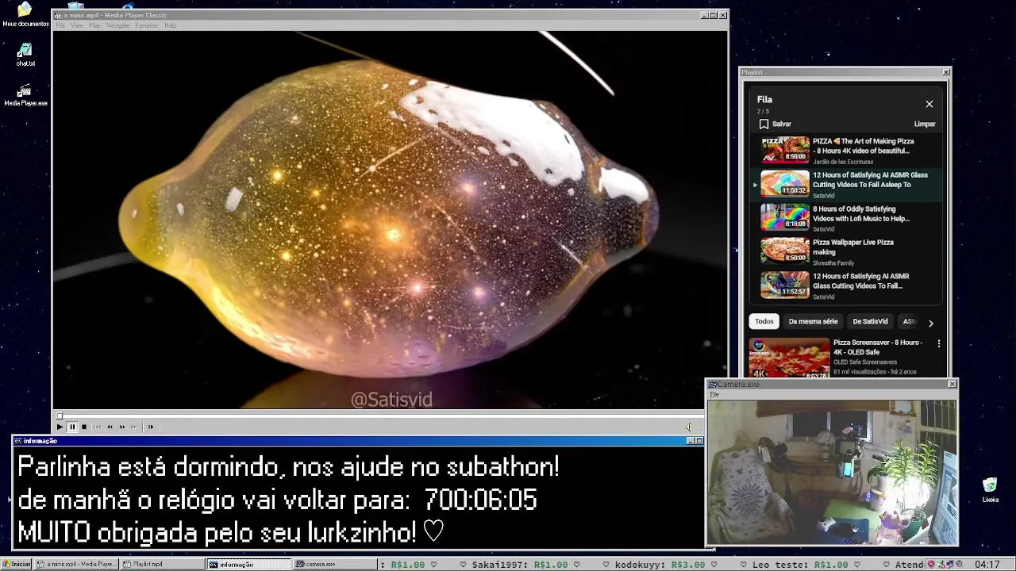1016x571 pixels.
Task: Close the Playlist window
Action: pyautogui.click(x=945, y=72)
